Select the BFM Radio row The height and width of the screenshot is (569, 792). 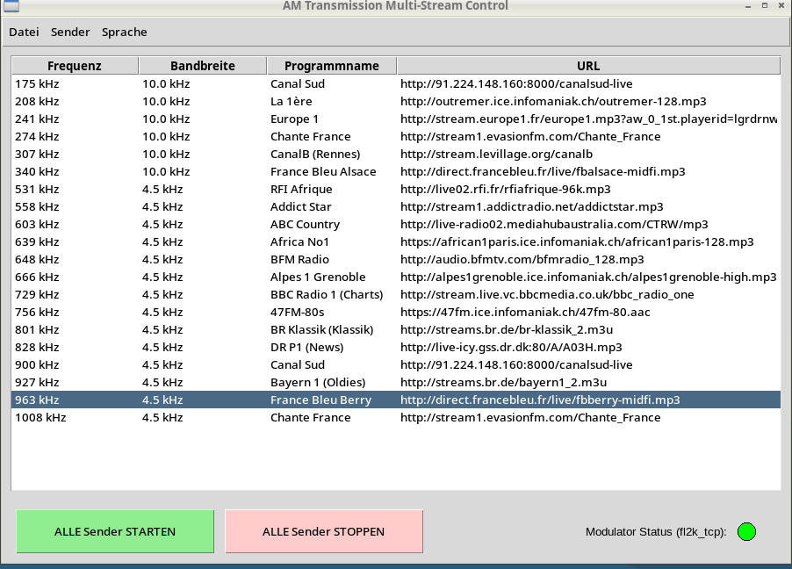(x=396, y=259)
